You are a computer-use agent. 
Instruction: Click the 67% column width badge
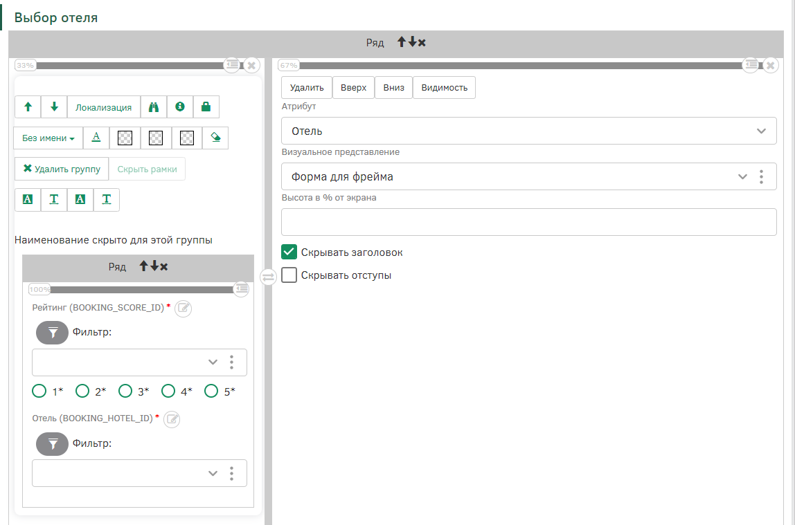289,65
